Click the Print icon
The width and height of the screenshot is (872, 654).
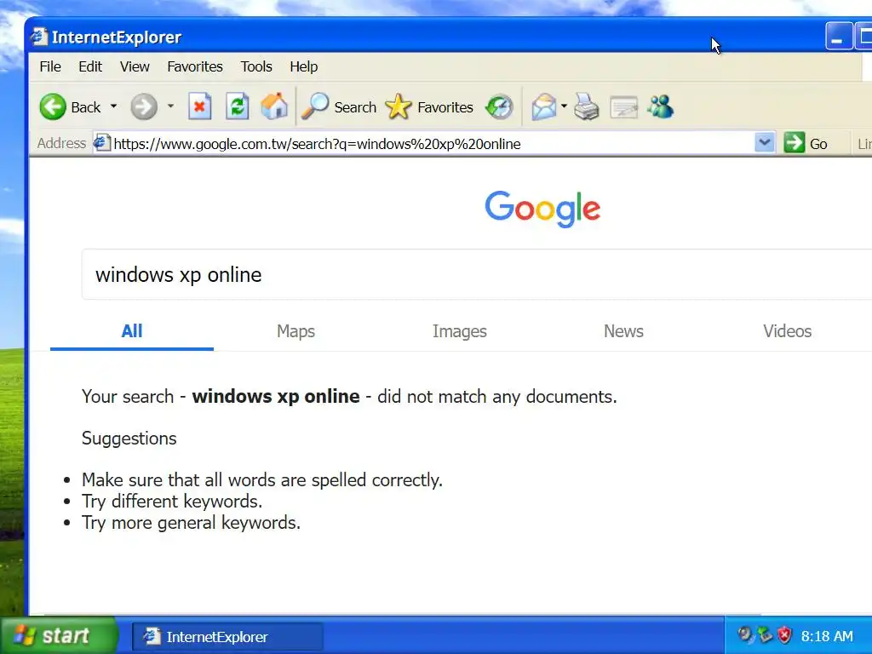pyautogui.click(x=586, y=106)
